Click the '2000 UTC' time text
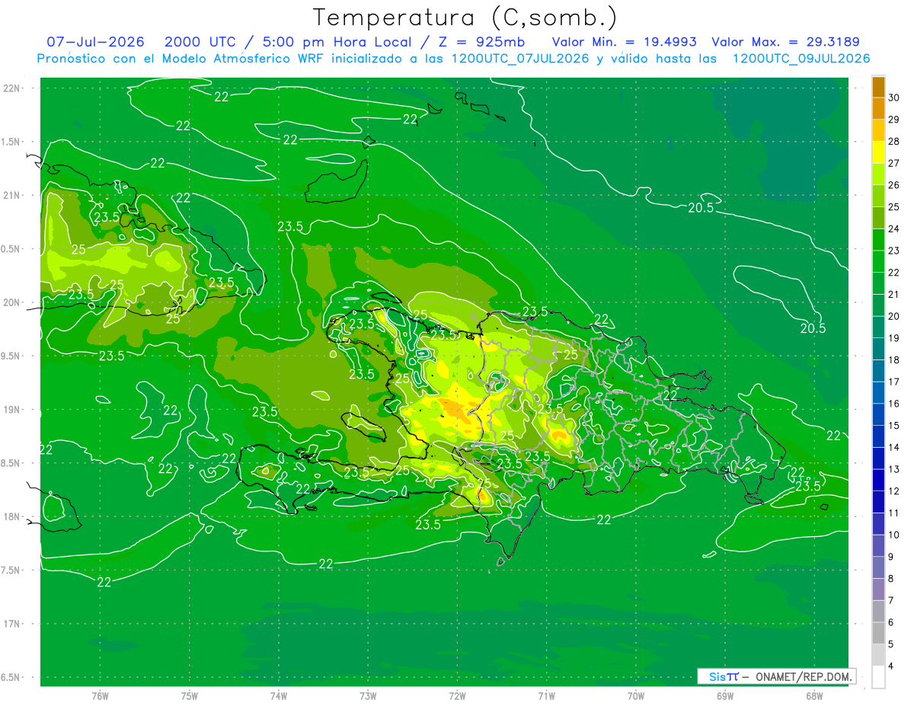The width and height of the screenshot is (914, 706). coord(200,42)
